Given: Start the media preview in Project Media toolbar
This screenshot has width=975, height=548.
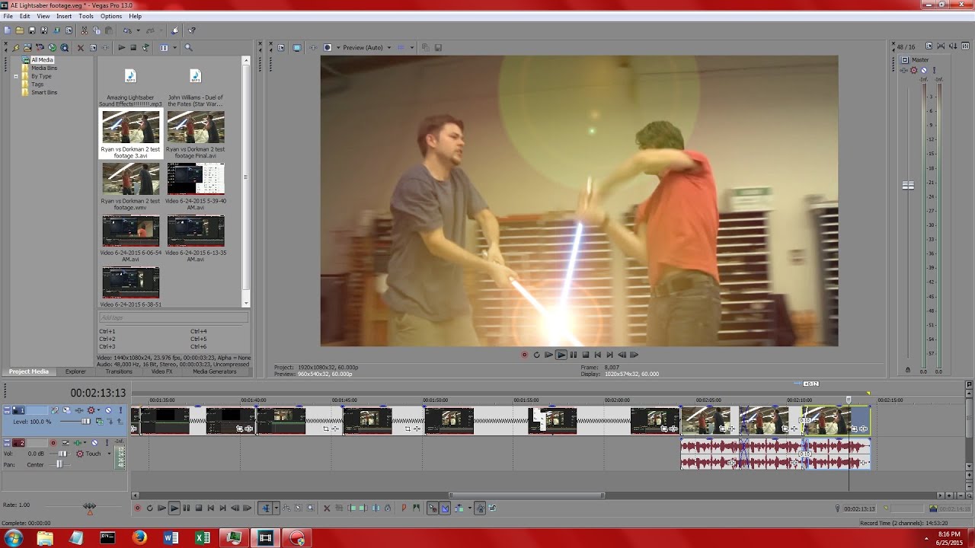Looking at the screenshot, I should click(121, 47).
